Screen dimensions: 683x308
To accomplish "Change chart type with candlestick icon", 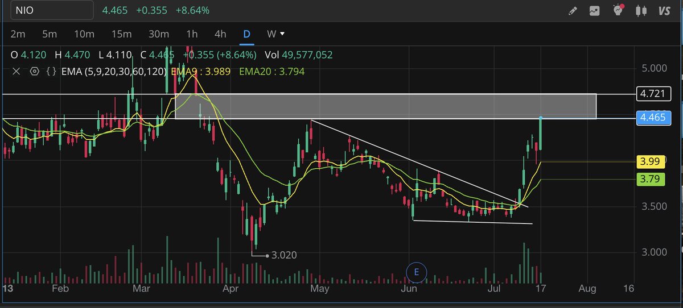I will (x=641, y=10).
